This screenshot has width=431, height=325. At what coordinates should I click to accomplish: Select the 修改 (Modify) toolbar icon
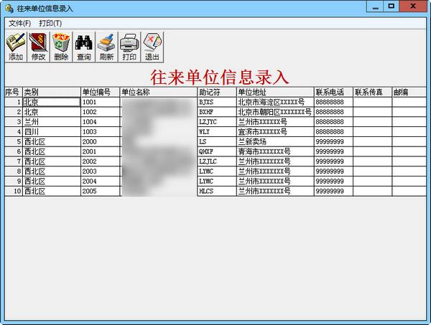[x=39, y=47]
